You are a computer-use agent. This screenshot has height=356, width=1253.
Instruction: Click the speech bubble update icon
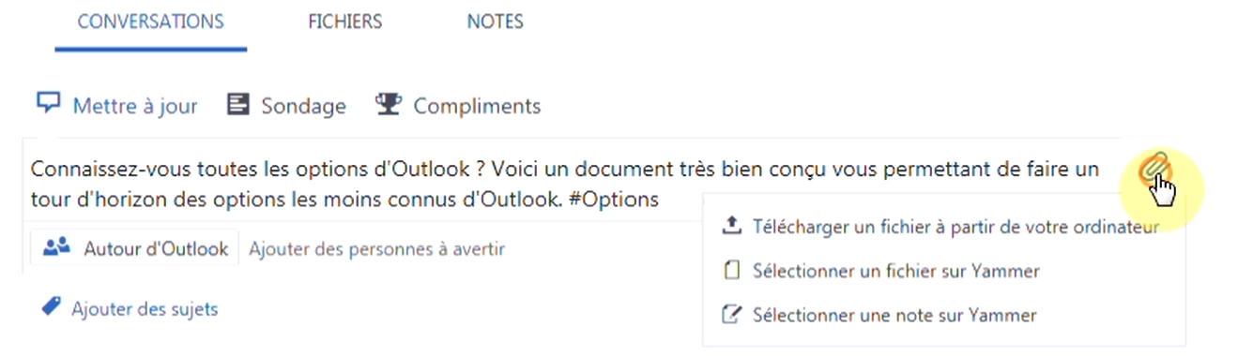tap(48, 103)
